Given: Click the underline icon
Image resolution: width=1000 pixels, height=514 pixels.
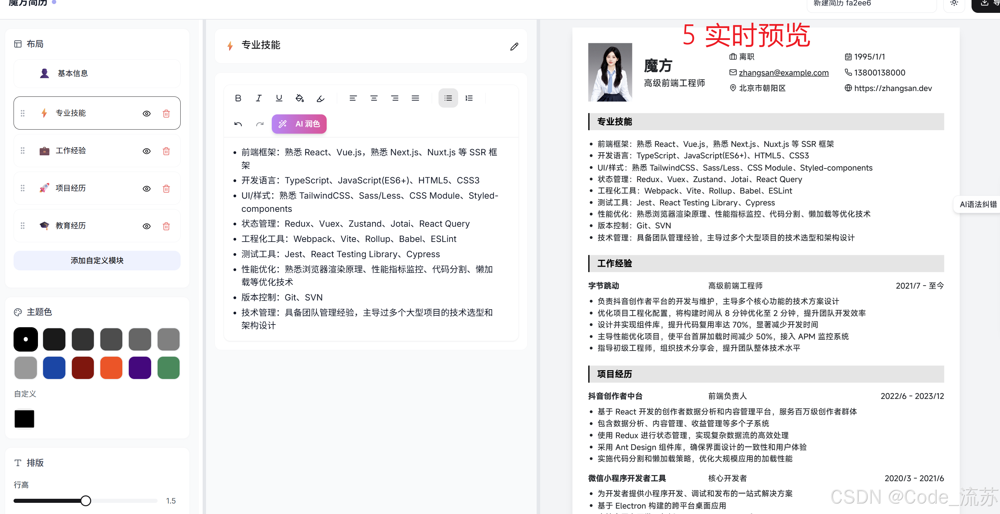Looking at the screenshot, I should click(x=279, y=98).
